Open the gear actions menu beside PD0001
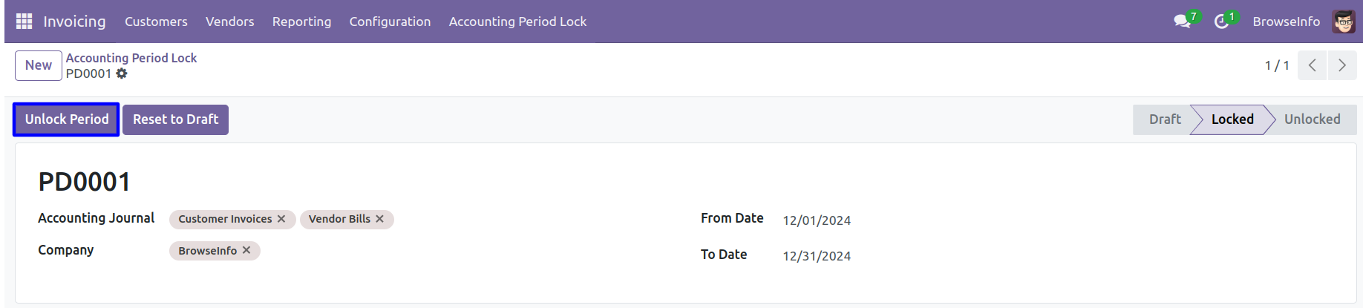The width and height of the screenshot is (1363, 308). click(122, 73)
